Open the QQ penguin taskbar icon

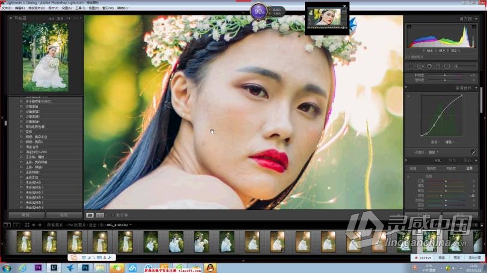click(x=210, y=268)
